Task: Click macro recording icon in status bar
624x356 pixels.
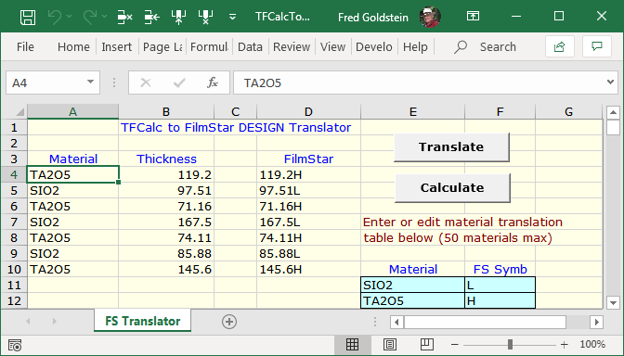Action: point(15,345)
